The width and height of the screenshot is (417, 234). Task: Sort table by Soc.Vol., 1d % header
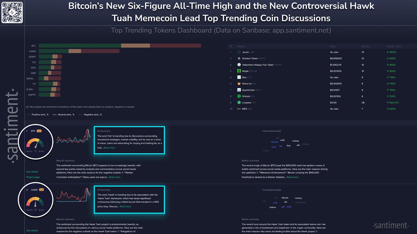[x=394, y=46]
